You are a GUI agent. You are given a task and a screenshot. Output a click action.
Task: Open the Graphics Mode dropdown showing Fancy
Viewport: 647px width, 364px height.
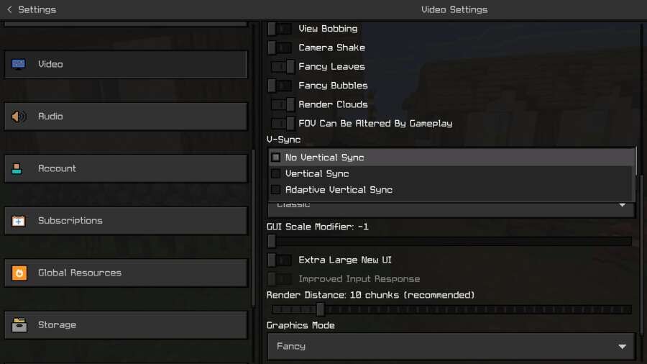click(x=451, y=346)
